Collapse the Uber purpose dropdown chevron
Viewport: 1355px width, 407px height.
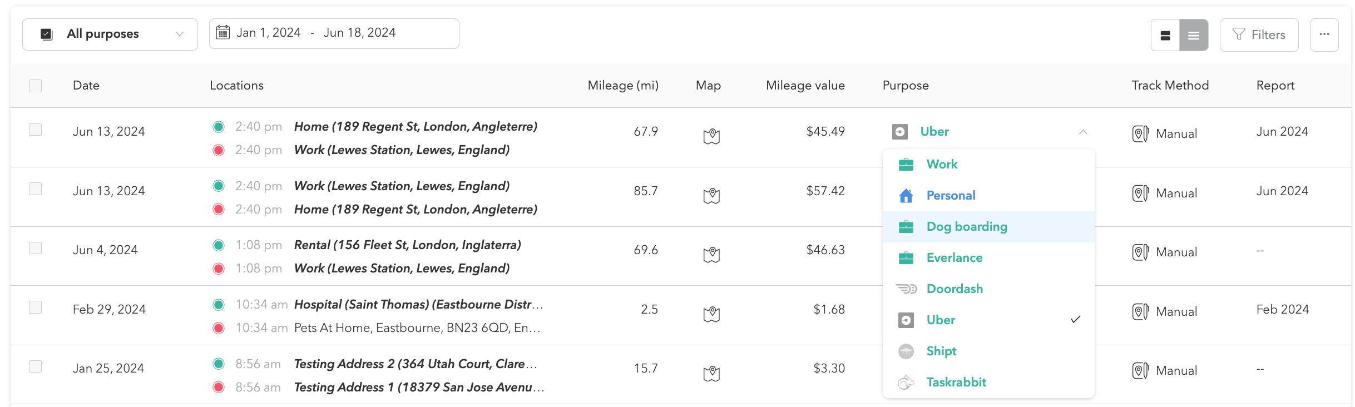pyautogui.click(x=1083, y=132)
